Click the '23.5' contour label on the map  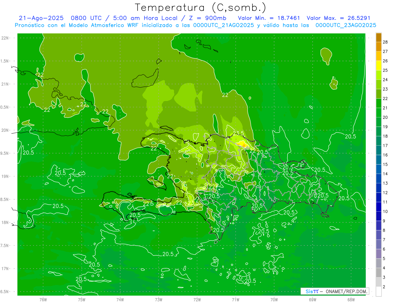pyautogui.click(x=238, y=133)
